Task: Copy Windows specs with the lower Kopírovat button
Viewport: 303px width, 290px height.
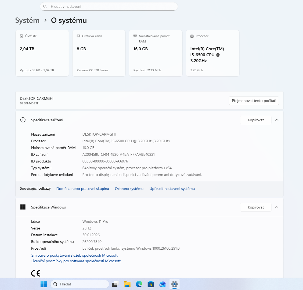Action: click(x=255, y=207)
